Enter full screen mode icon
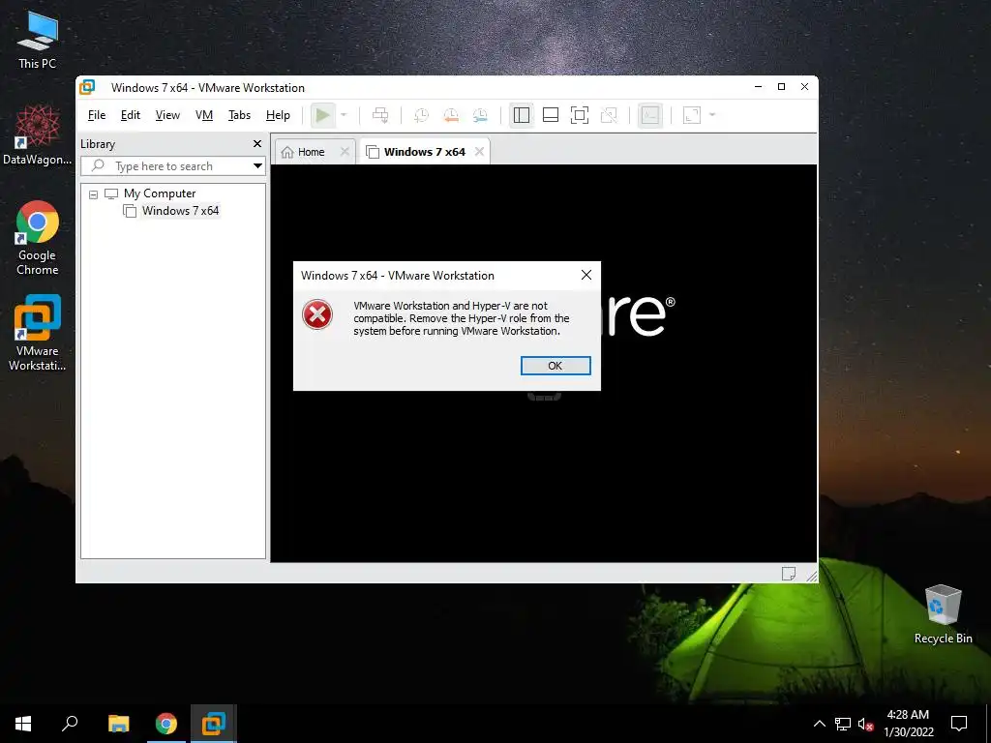This screenshot has height=743, width=991. click(x=580, y=115)
